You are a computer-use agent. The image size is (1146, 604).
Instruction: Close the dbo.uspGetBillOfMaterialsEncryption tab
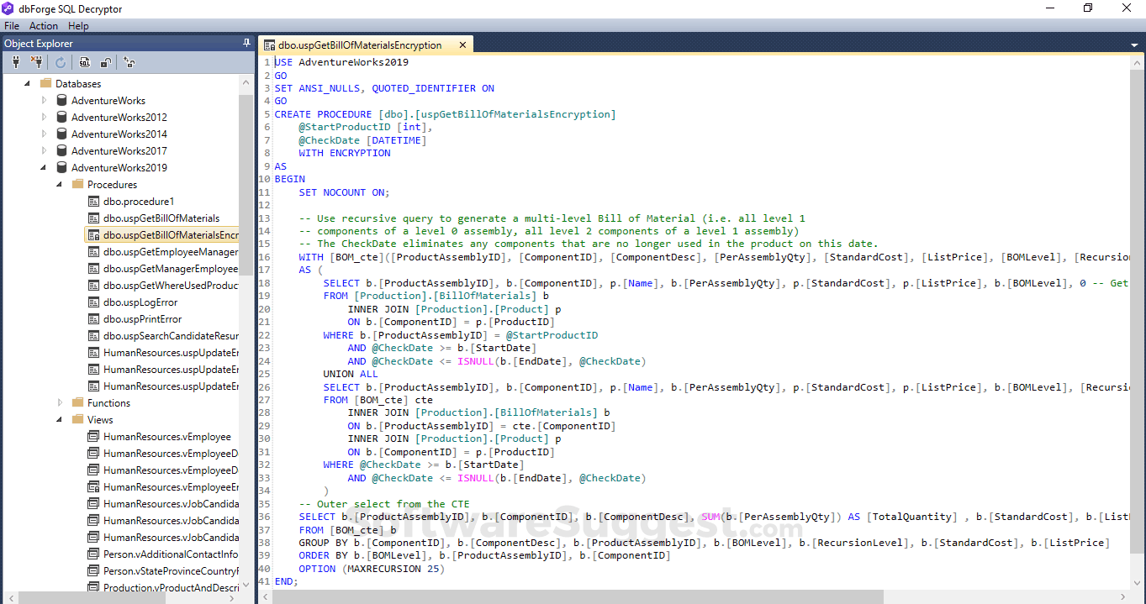point(462,45)
